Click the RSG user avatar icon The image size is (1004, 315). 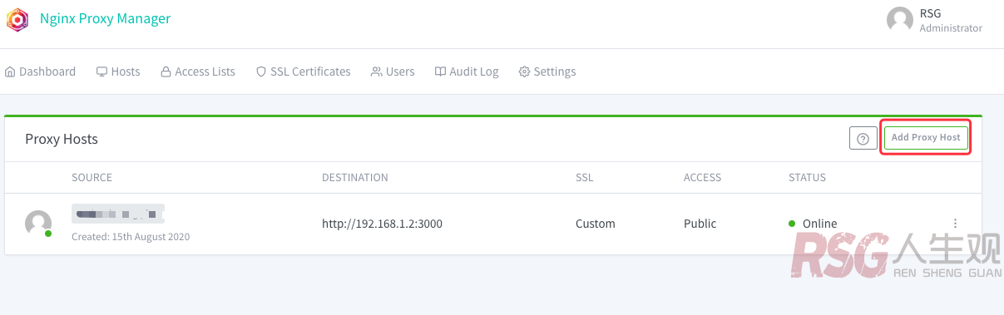pyautogui.click(x=900, y=20)
